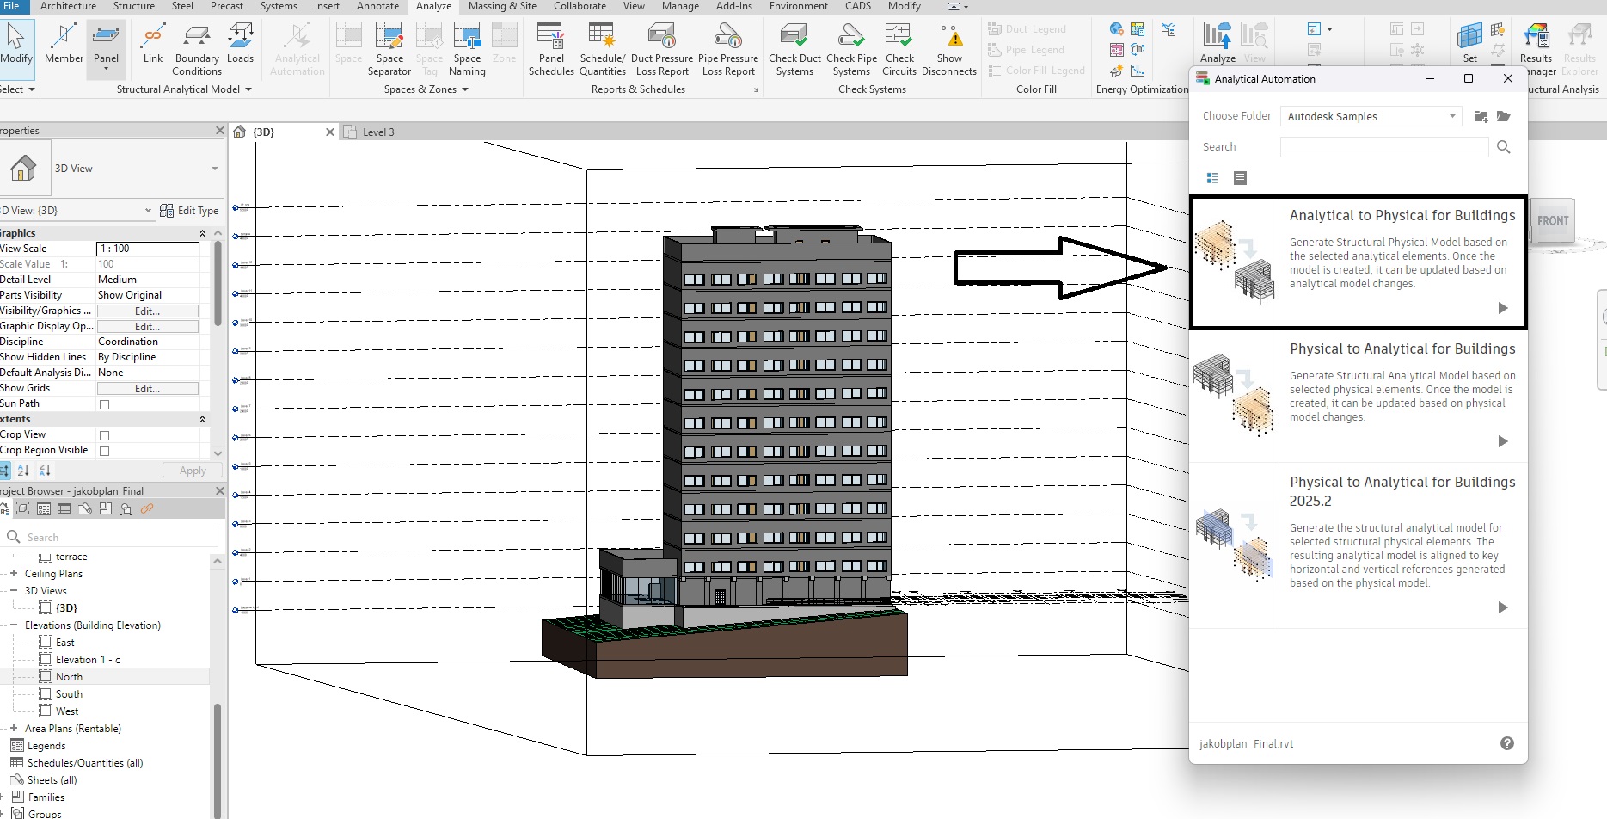Click the Edit Type button
This screenshot has height=819, width=1607.
click(x=190, y=211)
